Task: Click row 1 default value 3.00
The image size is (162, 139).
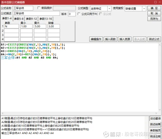Action: click(54, 26)
